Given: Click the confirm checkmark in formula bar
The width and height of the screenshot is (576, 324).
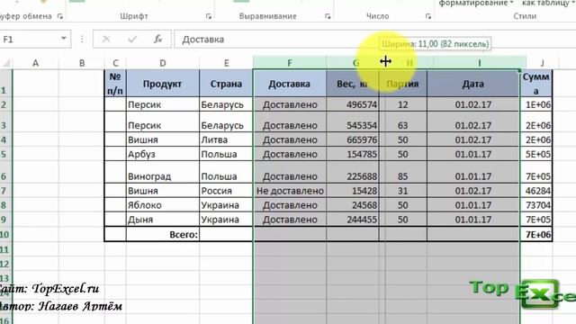Looking at the screenshot, I should tap(132, 39).
